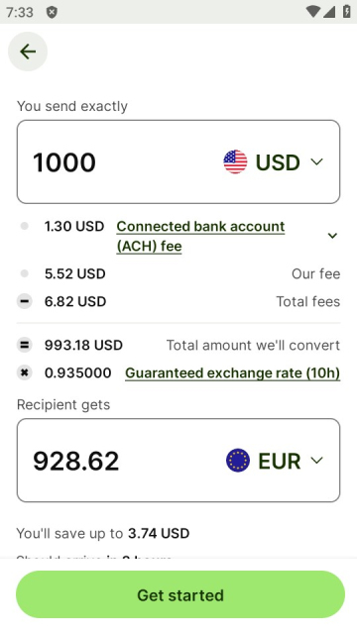This screenshot has height=634, width=357.
Task: Go back using the arrow icon
Action: [x=28, y=52]
